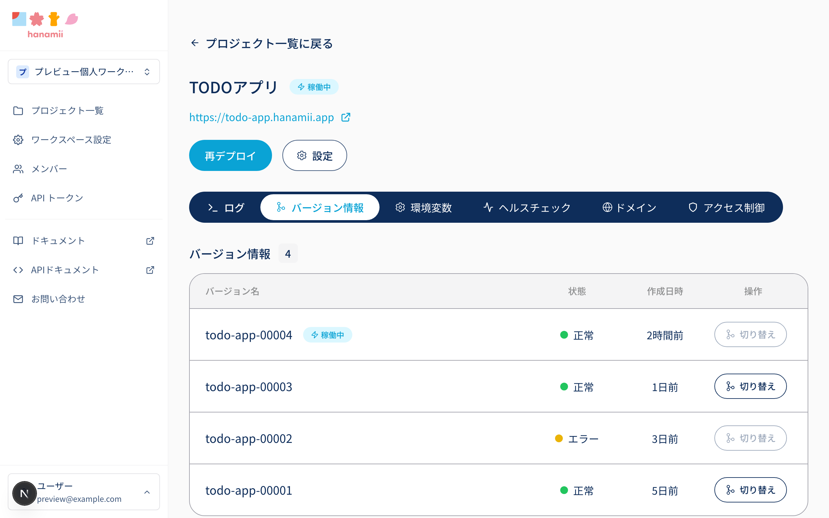Click the 操作 column header
The height and width of the screenshot is (518, 829).
click(x=753, y=291)
